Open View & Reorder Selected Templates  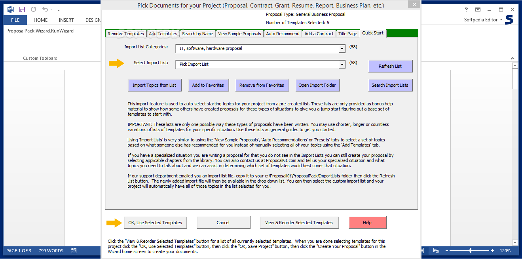[x=299, y=223]
